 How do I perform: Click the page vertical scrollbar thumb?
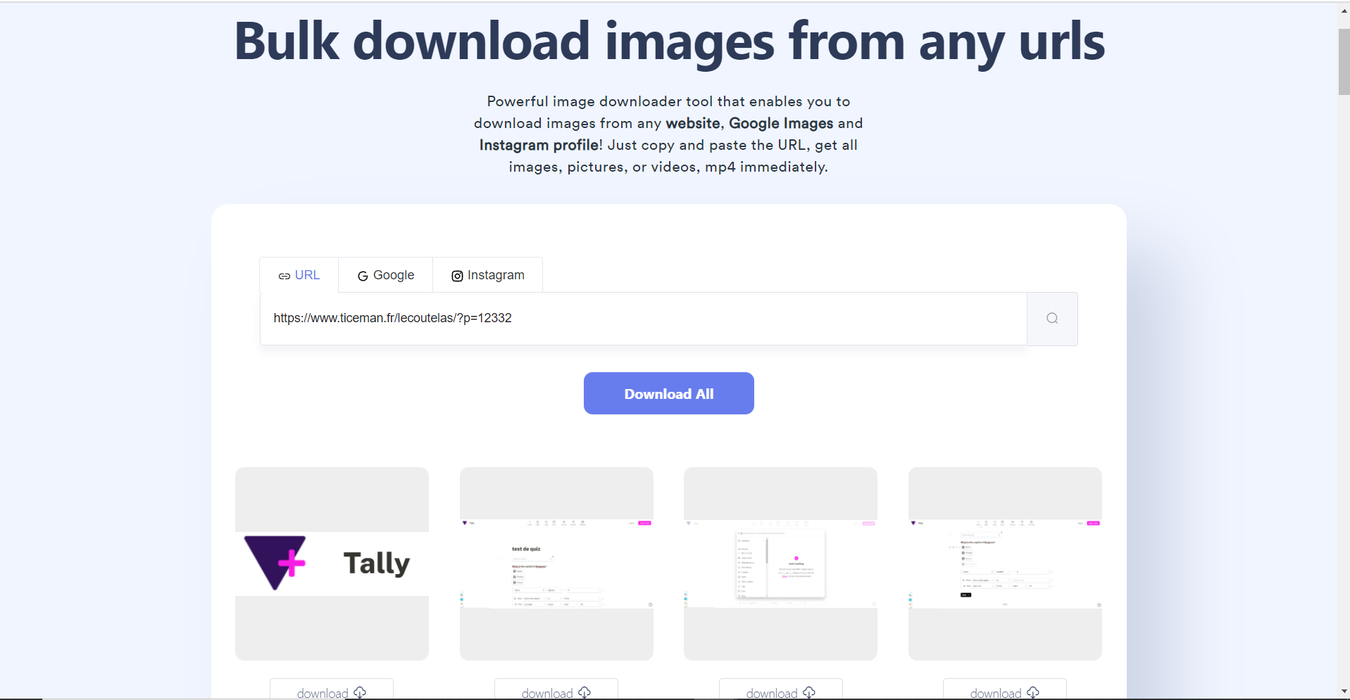[x=1344, y=62]
